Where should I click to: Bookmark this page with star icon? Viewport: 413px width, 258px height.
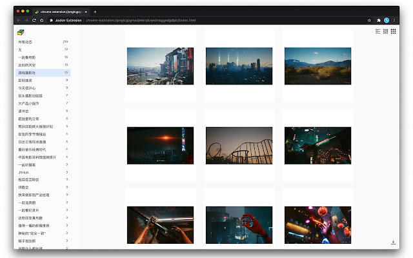[x=369, y=20]
